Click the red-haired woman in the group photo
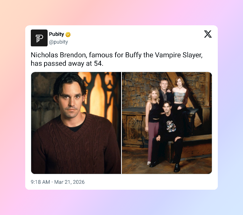This screenshot has width=243, height=215. coord(180,93)
